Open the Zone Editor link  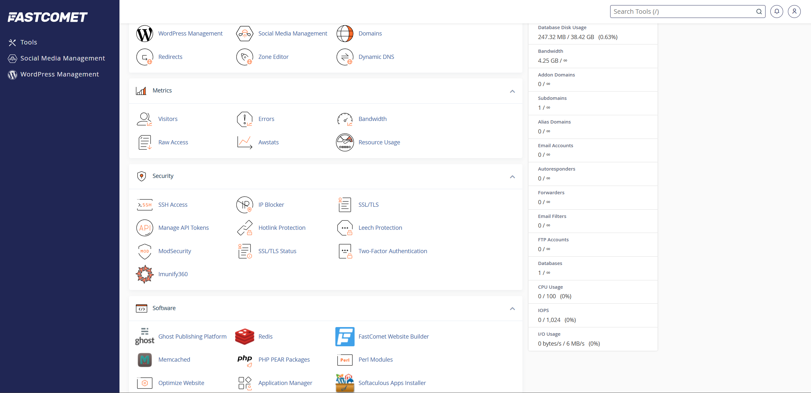click(273, 57)
